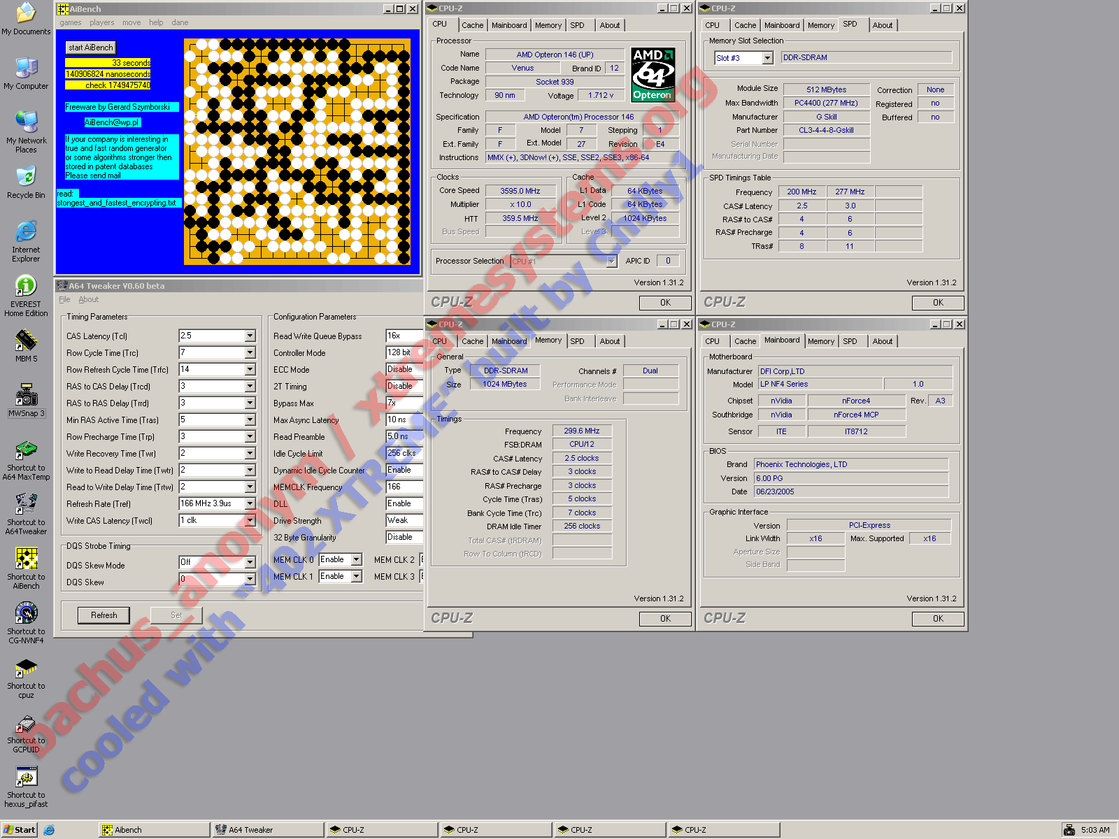Open Shortcut to CG-NVNF4 icon
1119x839 pixels.
click(26, 623)
